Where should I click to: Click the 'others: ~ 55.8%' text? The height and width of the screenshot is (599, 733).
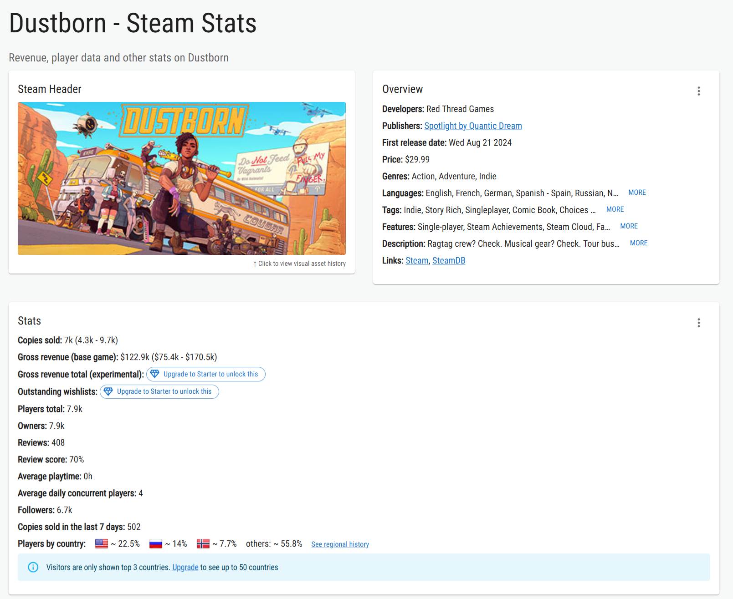[x=274, y=544]
